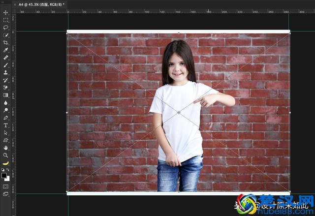Select the Horizontal Type tool
Viewport: 315px width, 216px height.
pyautogui.click(x=5, y=125)
